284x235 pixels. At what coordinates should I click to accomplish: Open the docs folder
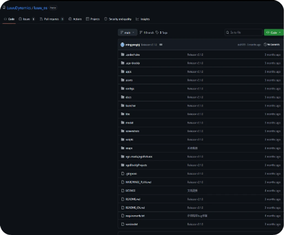point(128,97)
